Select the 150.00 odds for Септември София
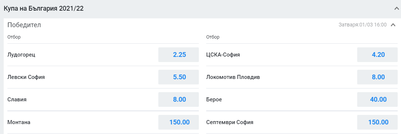The image size is (401, 134). click(377, 122)
